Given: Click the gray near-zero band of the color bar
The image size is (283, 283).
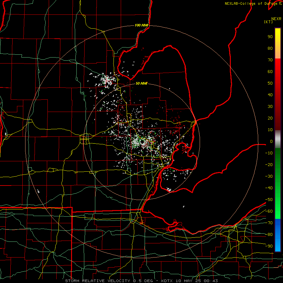Looking at the screenshot, I should (278, 139).
